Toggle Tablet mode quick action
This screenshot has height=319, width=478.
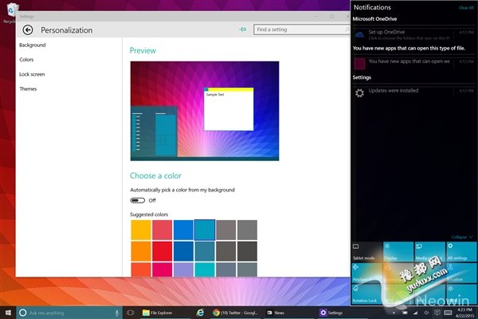point(365,252)
